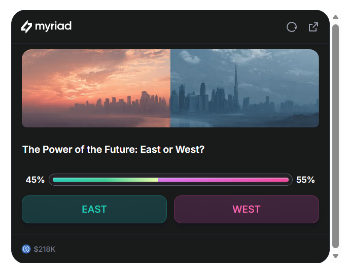Click the word WEST inside purple button

[x=247, y=209]
